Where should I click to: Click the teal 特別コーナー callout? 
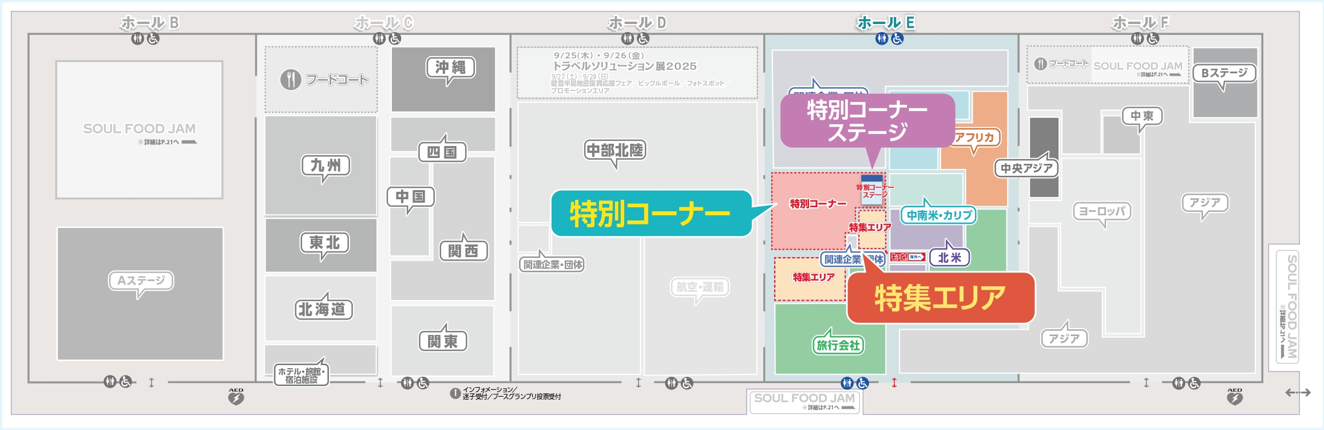[x=651, y=214]
